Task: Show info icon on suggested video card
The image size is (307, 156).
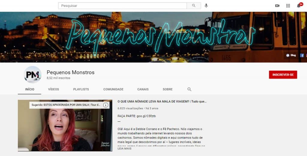Action: click(106, 105)
